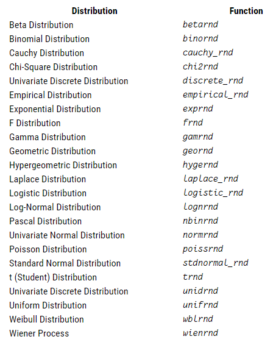The image size is (273, 342).
Task: Click the Weibull Distribution label
Action: (x=46, y=319)
